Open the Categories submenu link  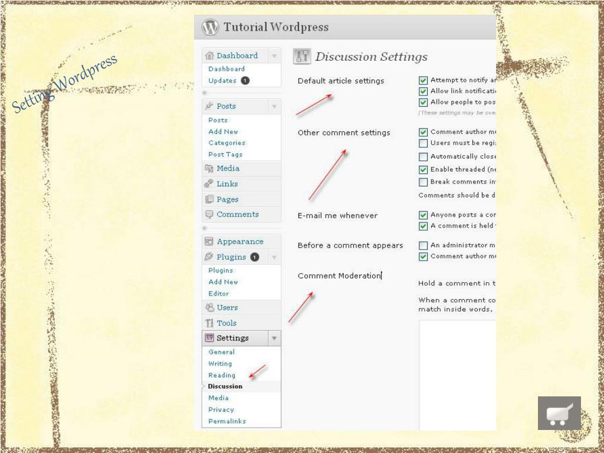(x=226, y=143)
